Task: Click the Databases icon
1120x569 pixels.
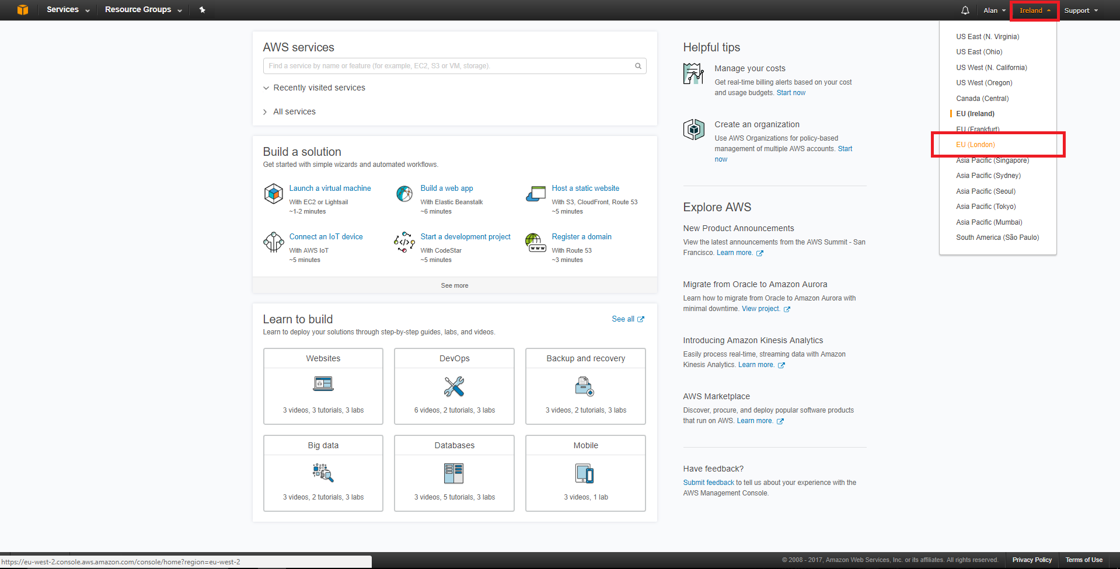Action: [x=453, y=473]
